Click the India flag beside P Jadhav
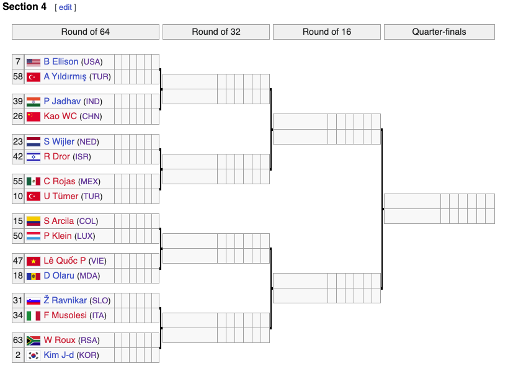Screen dimensions: 508x366 33,102
